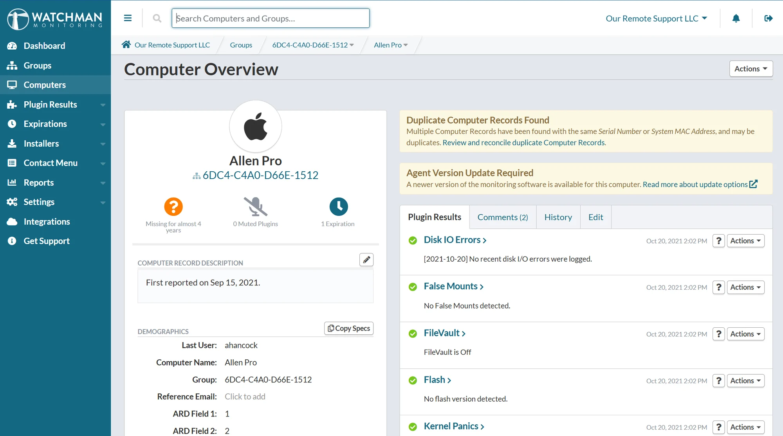Open the notifications bell icon
The height and width of the screenshot is (436, 783).
pos(736,18)
